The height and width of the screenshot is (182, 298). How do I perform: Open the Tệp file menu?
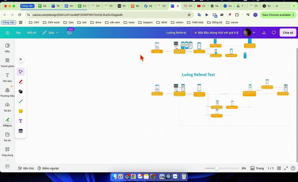coord(18,33)
